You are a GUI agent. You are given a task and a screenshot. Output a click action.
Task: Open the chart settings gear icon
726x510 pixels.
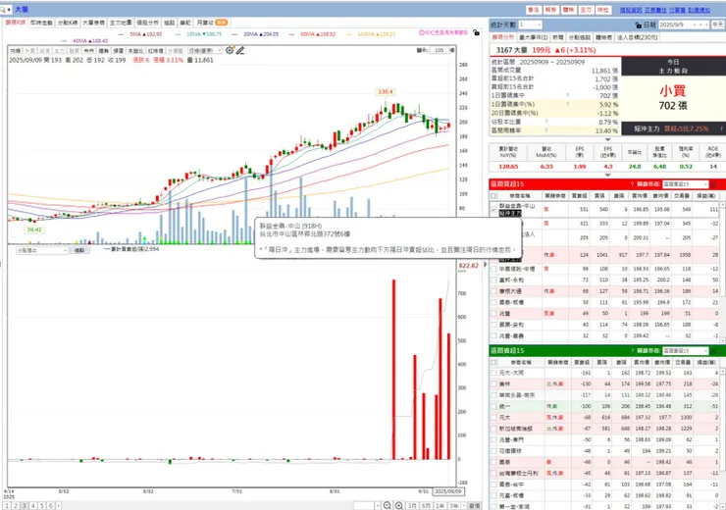pyautogui.click(x=230, y=50)
